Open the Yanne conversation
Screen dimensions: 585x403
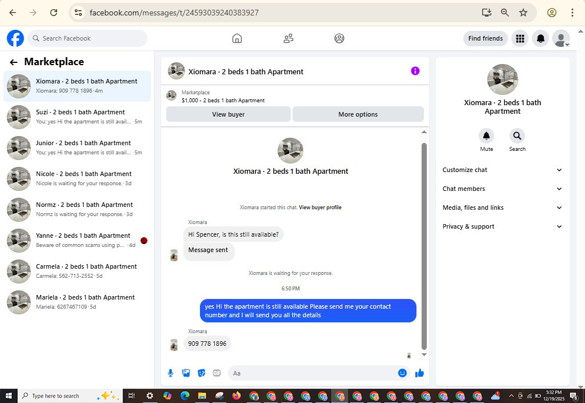coord(77,241)
